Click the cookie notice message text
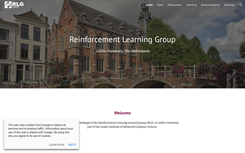 (40, 131)
